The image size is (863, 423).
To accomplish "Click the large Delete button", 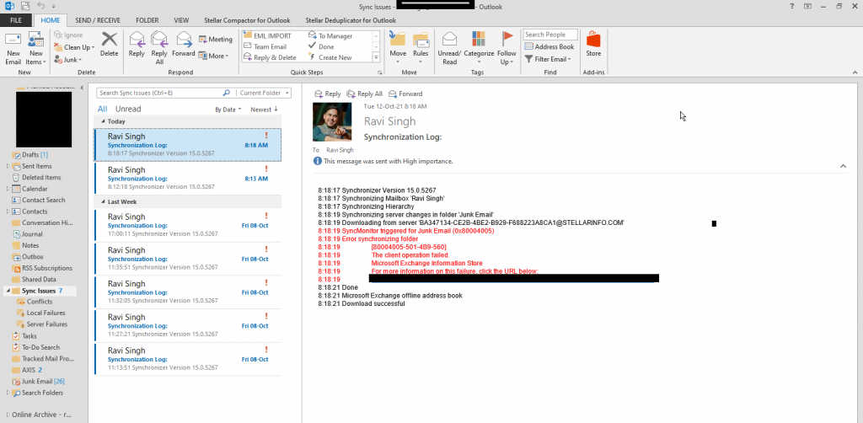I will click(x=109, y=44).
